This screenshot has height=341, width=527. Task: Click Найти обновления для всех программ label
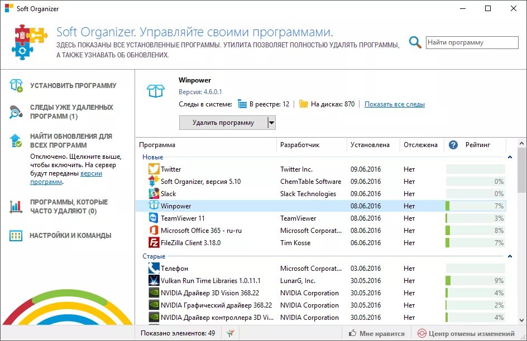71,140
